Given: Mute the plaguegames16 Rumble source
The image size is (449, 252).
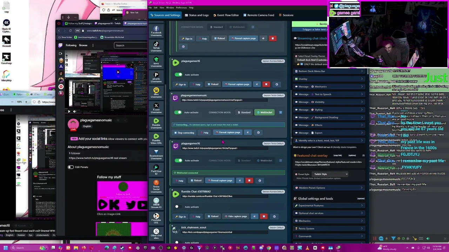Looking at the screenshot, I should point(257,84).
